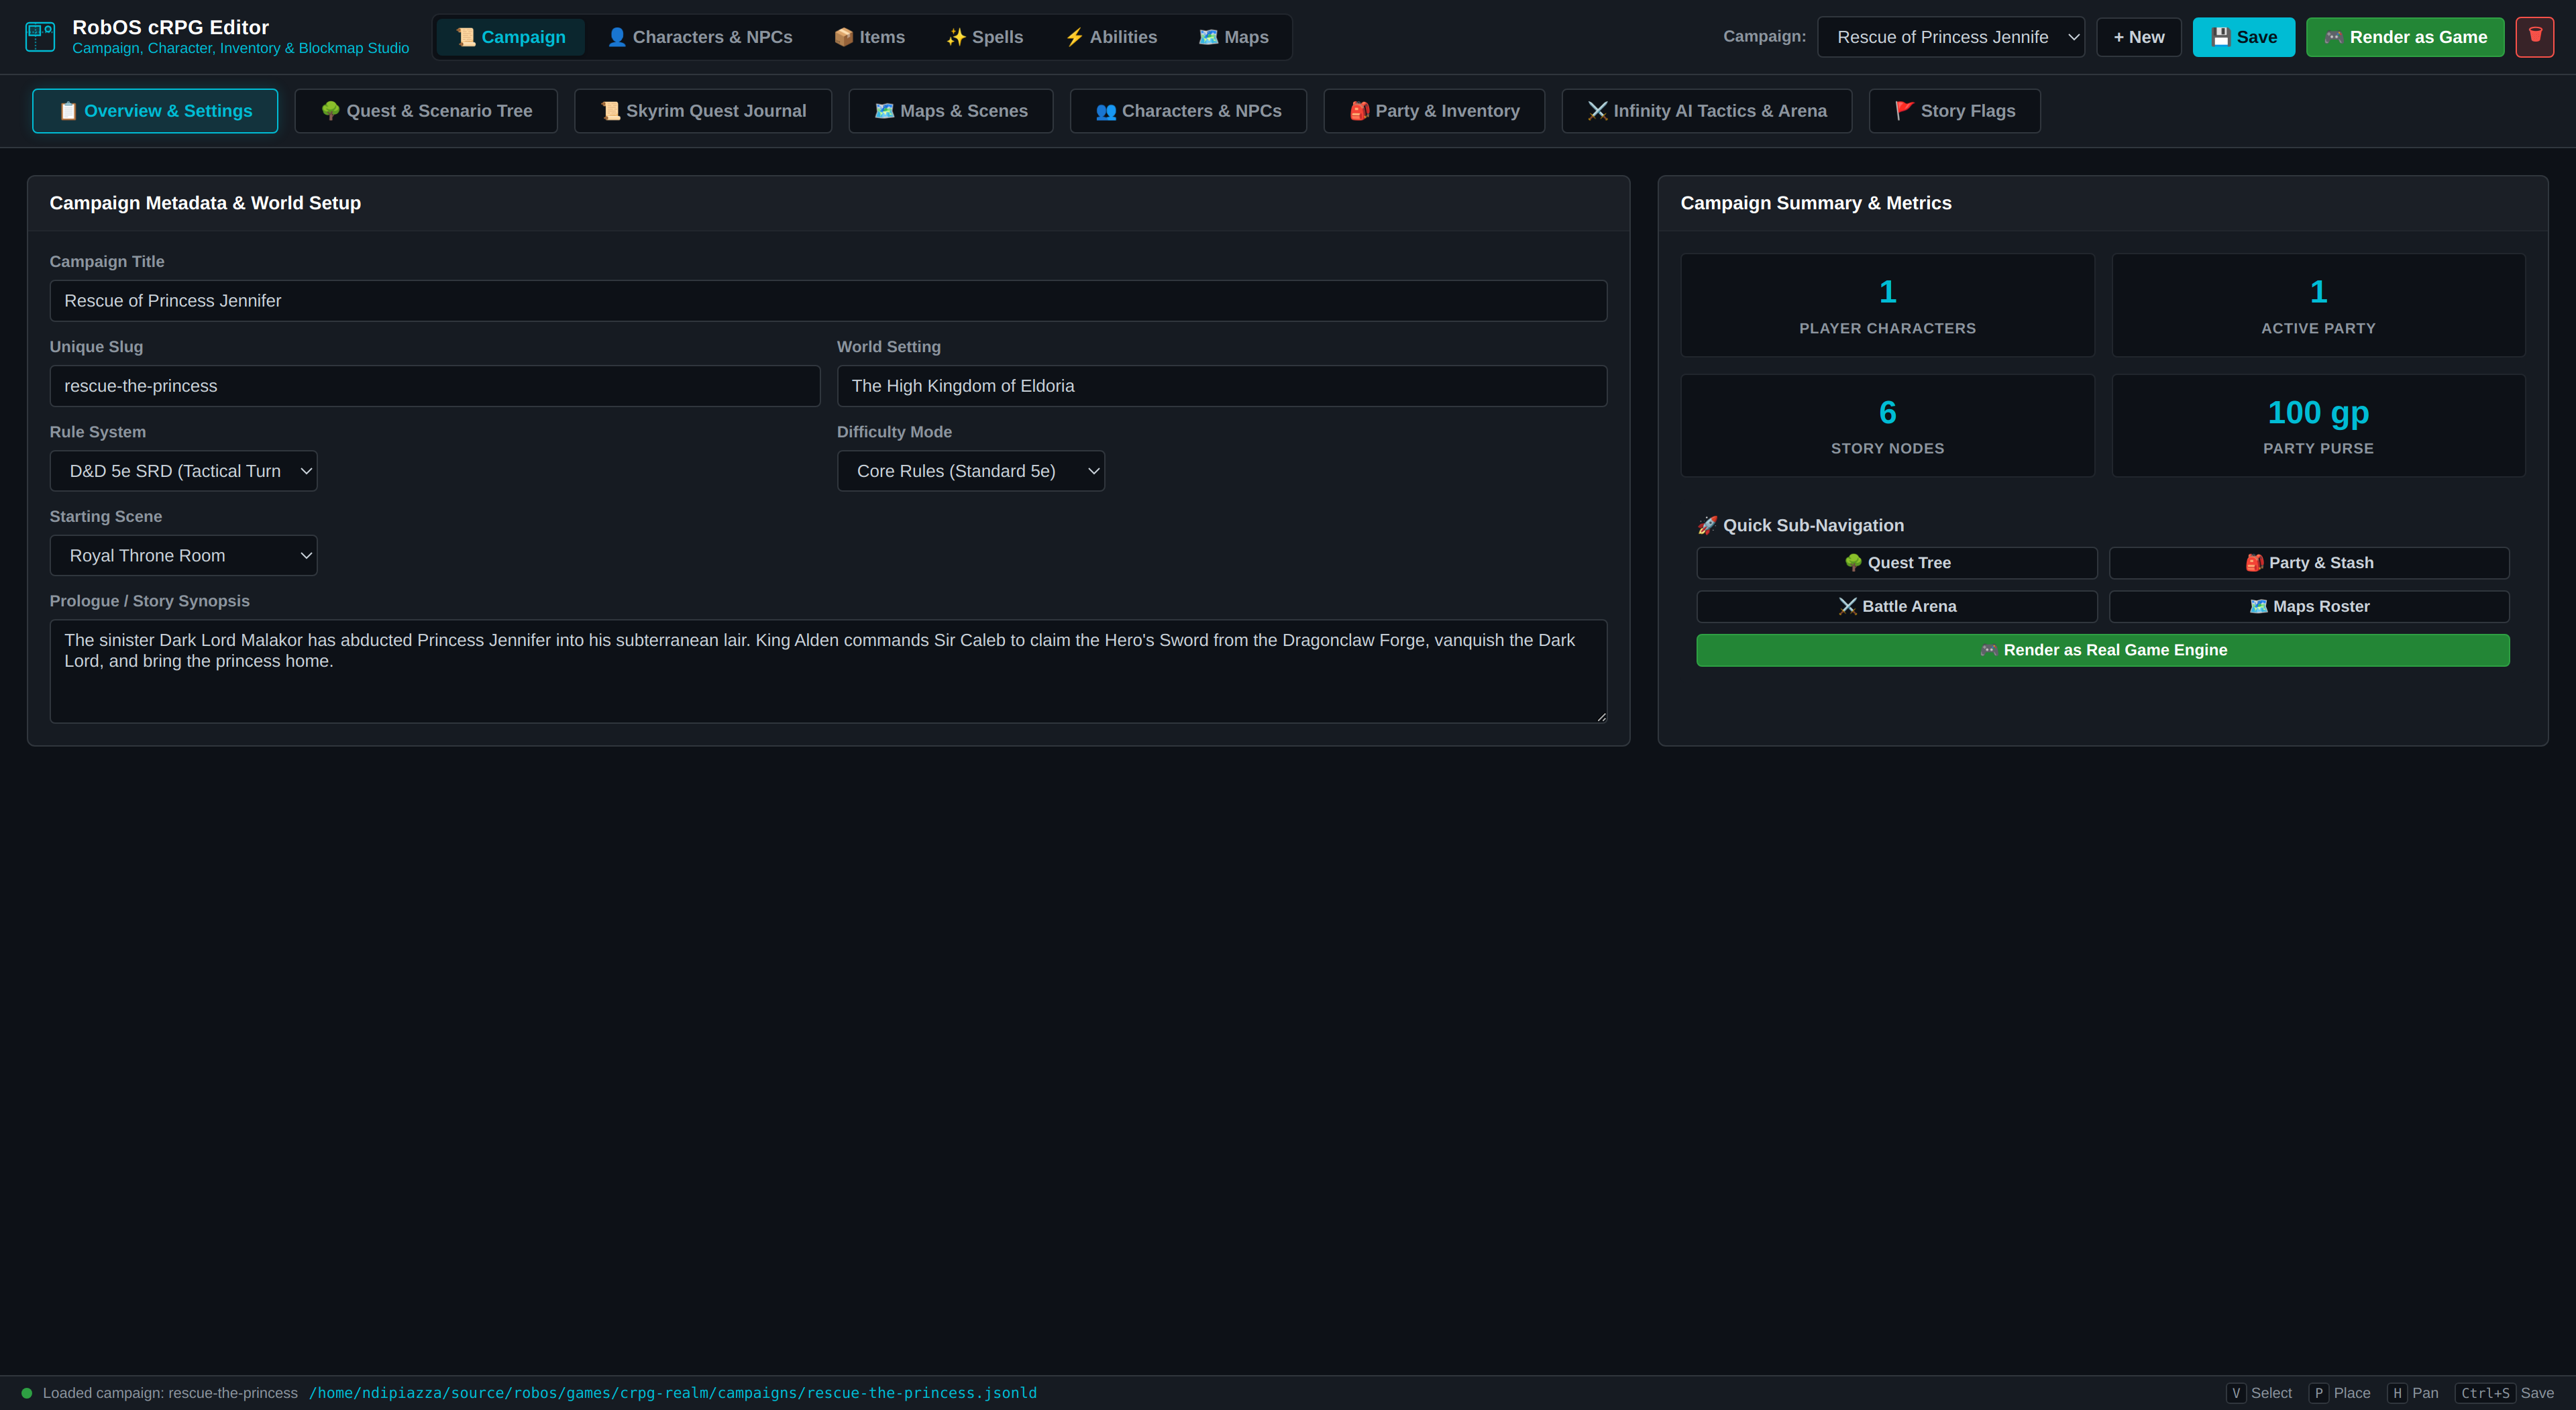Click the Battle Arena quick button
Viewport: 2576px width, 1410px height.
pos(1897,607)
